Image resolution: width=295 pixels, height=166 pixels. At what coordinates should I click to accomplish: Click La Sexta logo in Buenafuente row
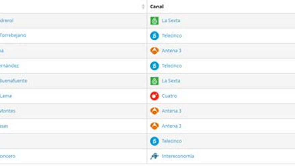pyautogui.click(x=154, y=81)
